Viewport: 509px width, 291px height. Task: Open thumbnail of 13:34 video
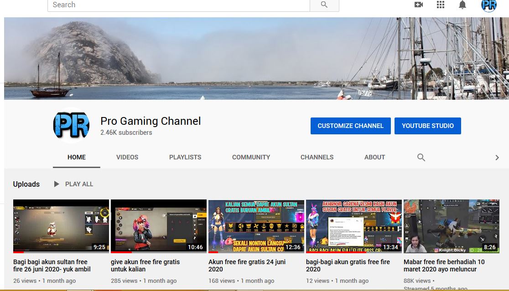(354, 226)
